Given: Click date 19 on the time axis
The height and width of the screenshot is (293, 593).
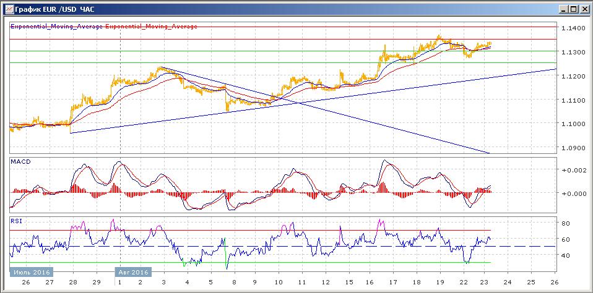Looking at the screenshot, I should [439, 282].
